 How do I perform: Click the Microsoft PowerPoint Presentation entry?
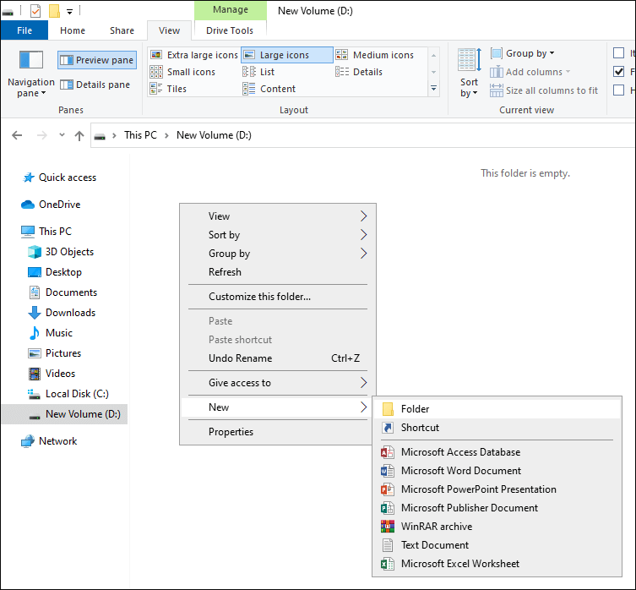pos(478,489)
